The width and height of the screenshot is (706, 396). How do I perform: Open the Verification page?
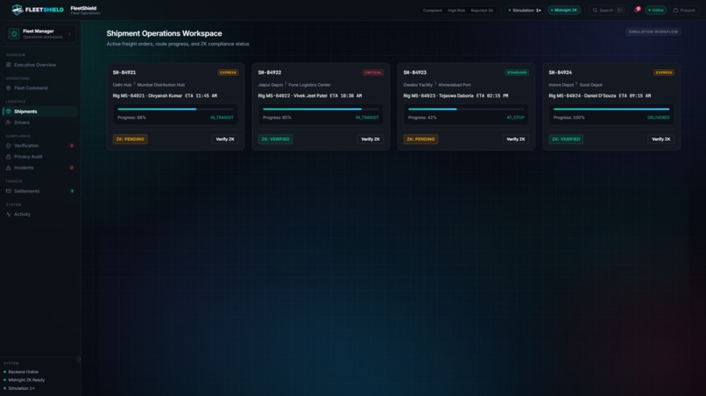click(40, 146)
